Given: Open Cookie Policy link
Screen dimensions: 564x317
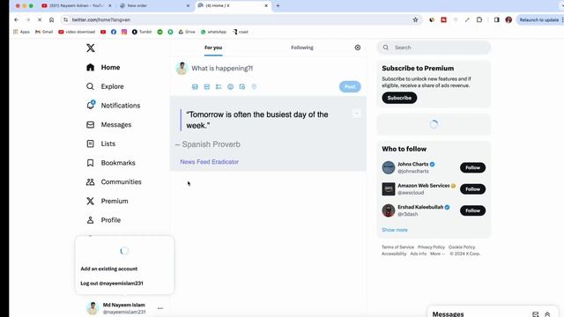Looking at the screenshot, I should pyautogui.click(x=462, y=247).
